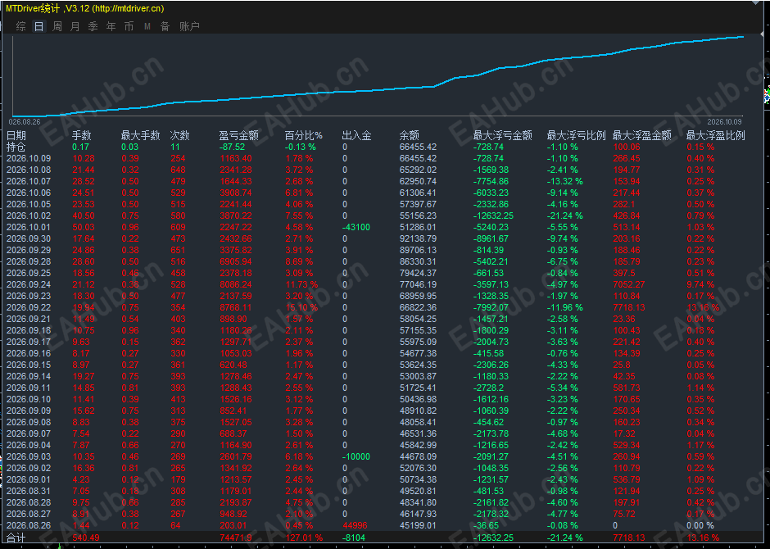Switch to the 账户 account tab
770x549 pixels.
click(189, 26)
